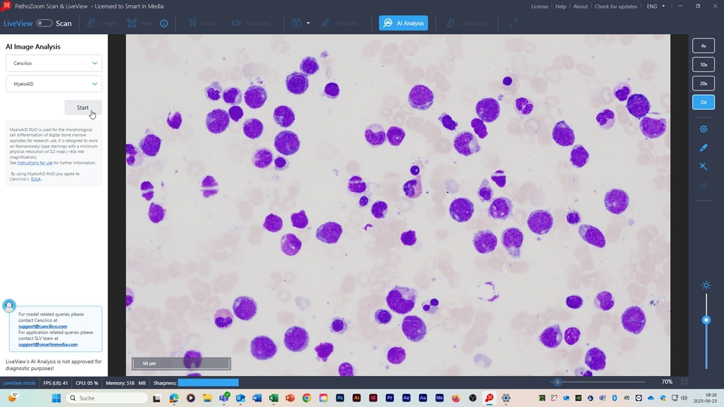724x407 pixels.
Task: Open the Instructions for use link
Action: 35,163
